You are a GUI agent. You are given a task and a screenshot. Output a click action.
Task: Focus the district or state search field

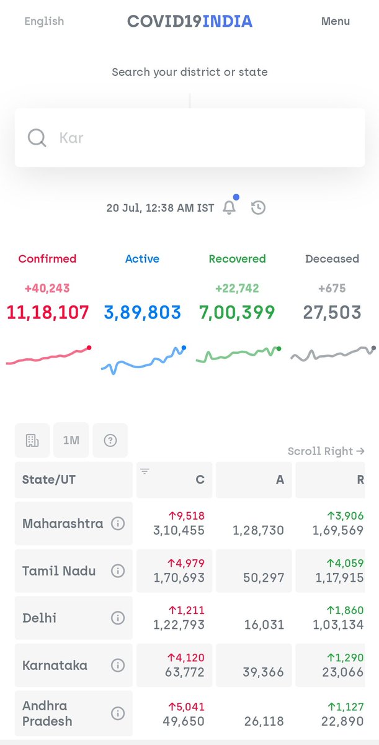pyautogui.click(x=190, y=138)
